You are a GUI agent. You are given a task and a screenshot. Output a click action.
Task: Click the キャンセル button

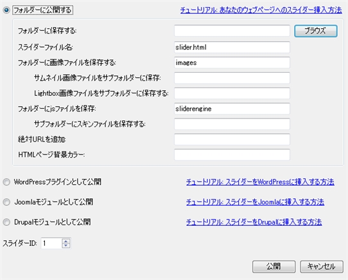tap(322, 266)
